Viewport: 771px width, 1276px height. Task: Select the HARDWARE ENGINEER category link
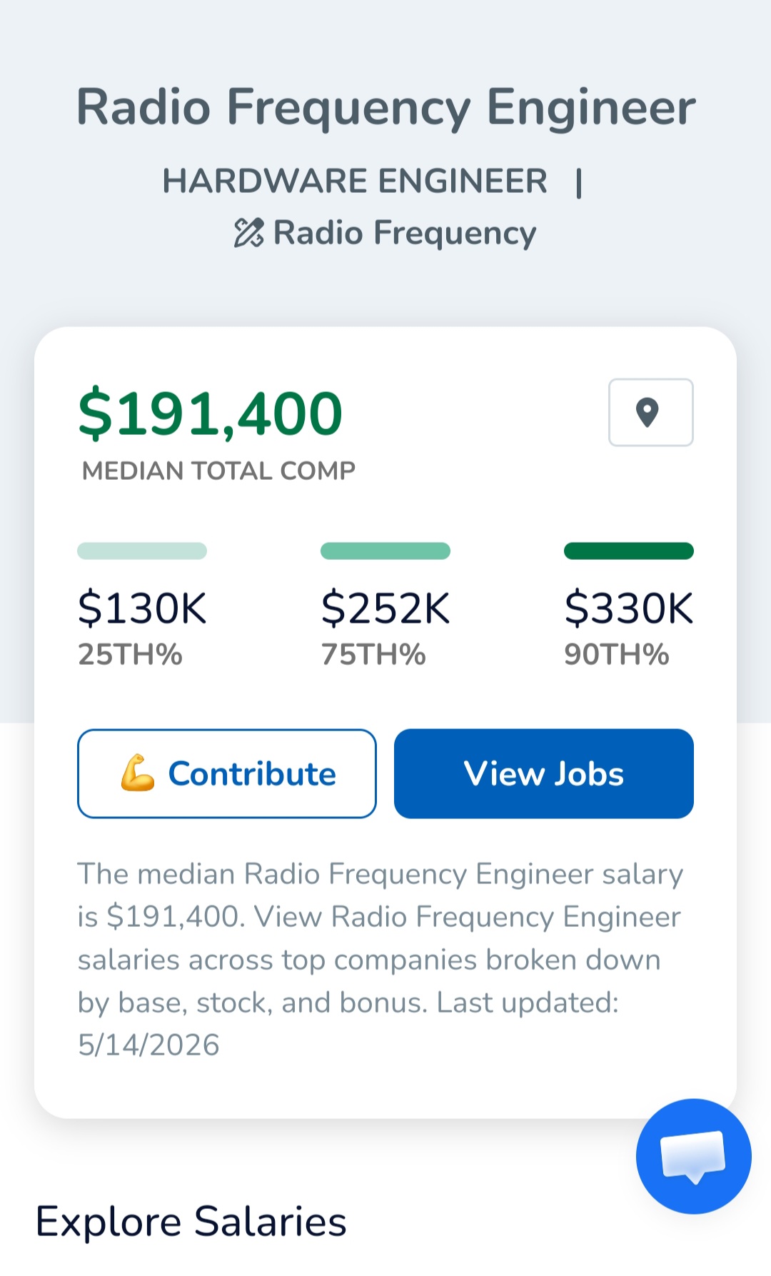pos(355,181)
